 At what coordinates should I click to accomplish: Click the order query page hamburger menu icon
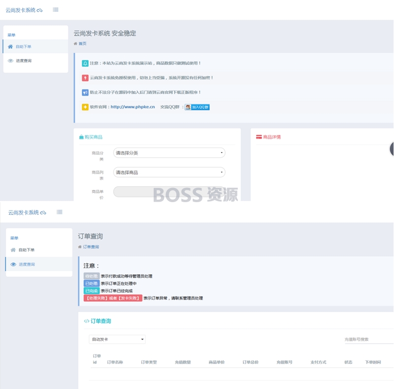pyautogui.click(x=59, y=212)
